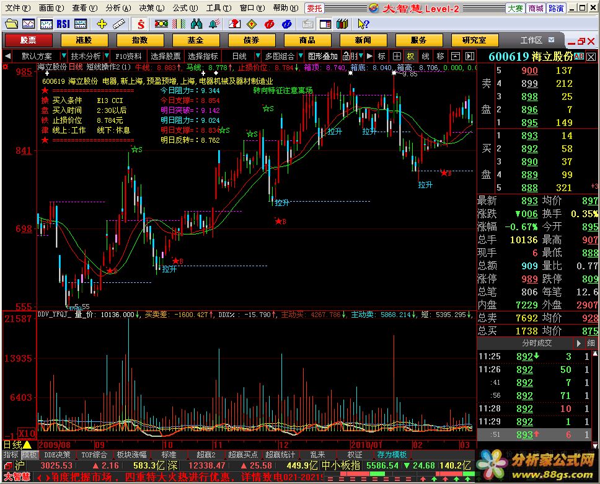600x484 pixels.
Task: Expand the 工作区 workspace dropdown
Action: pyautogui.click(x=552, y=40)
